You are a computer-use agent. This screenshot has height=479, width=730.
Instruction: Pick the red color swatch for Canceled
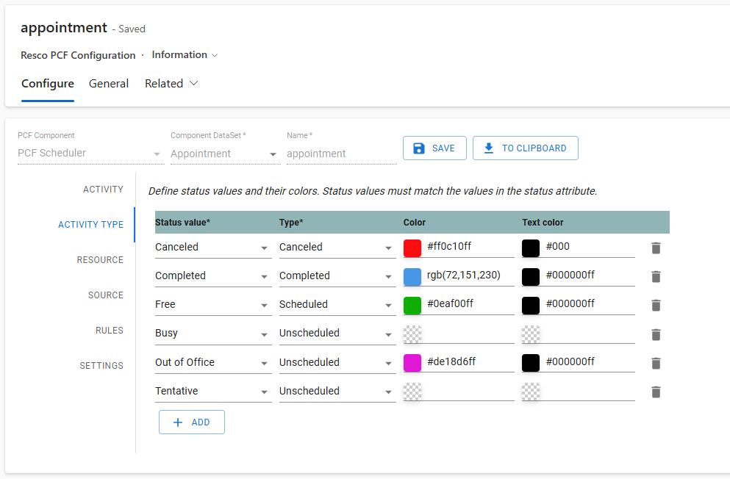(x=412, y=248)
